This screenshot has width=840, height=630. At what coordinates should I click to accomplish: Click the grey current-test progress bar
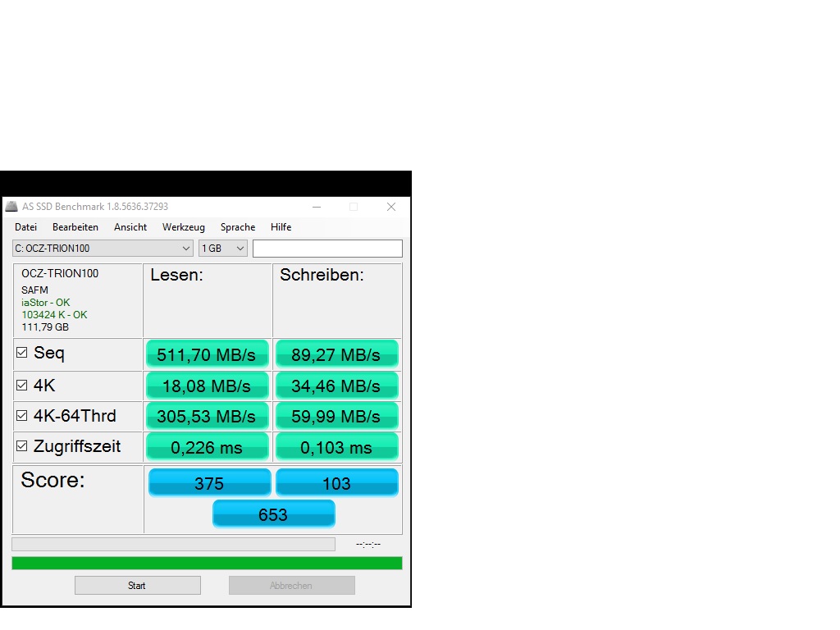pos(174,545)
